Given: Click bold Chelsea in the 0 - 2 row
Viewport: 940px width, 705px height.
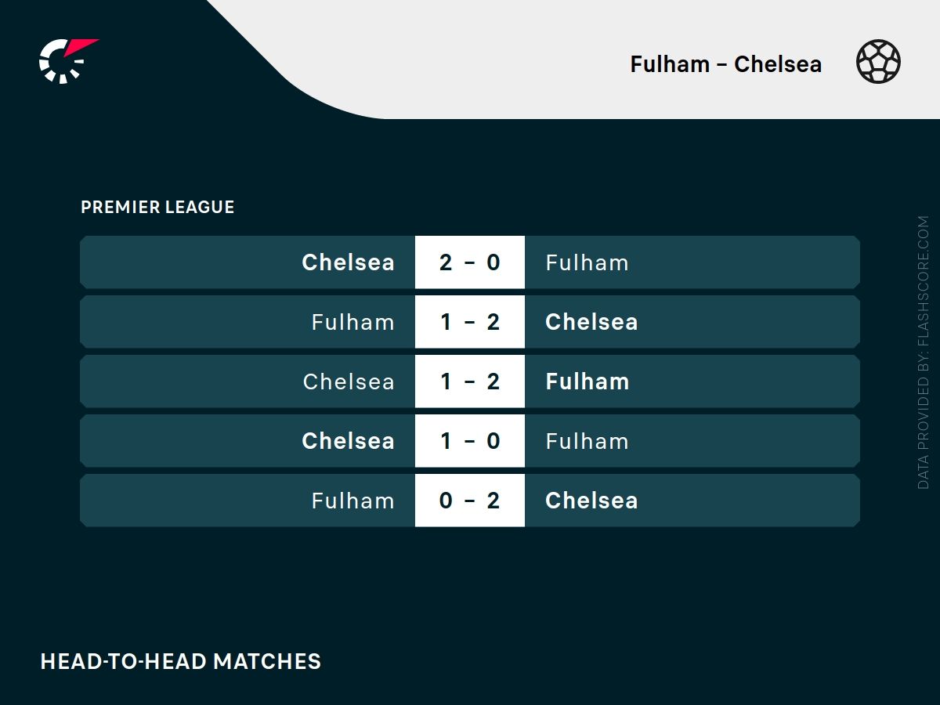Looking at the screenshot, I should (x=591, y=501).
